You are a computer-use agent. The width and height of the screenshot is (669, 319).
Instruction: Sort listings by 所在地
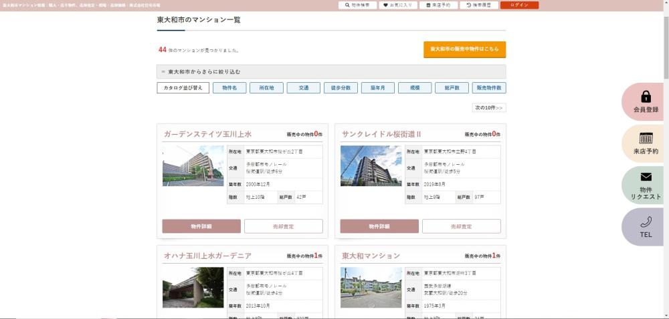click(x=267, y=88)
